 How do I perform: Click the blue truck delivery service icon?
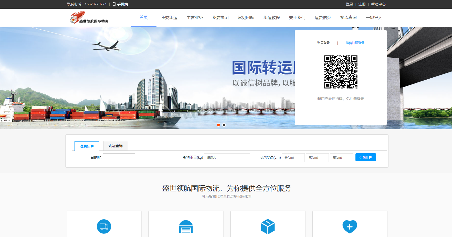(x=104, y=227)
